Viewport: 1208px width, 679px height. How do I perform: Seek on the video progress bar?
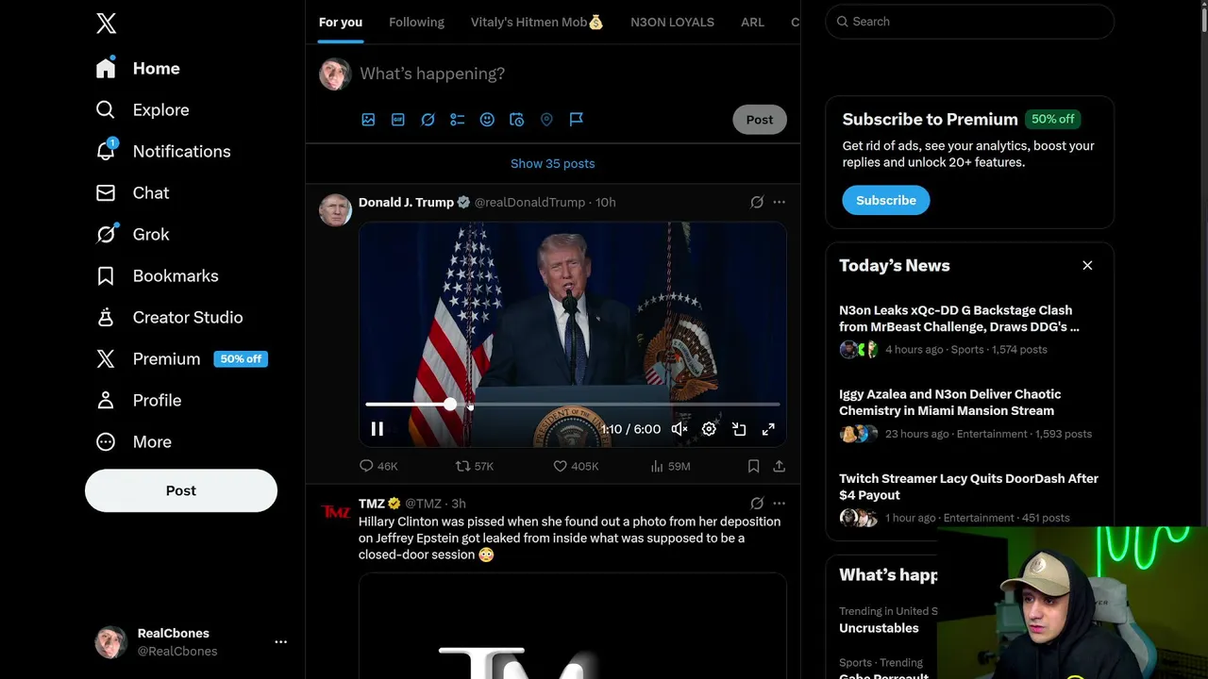[x=573, y=405]
